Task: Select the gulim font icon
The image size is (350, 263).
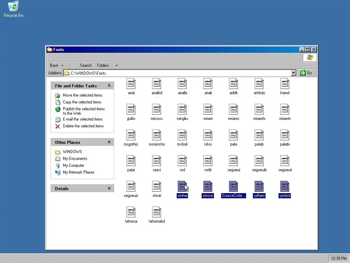Action: [x=131, y=110]
